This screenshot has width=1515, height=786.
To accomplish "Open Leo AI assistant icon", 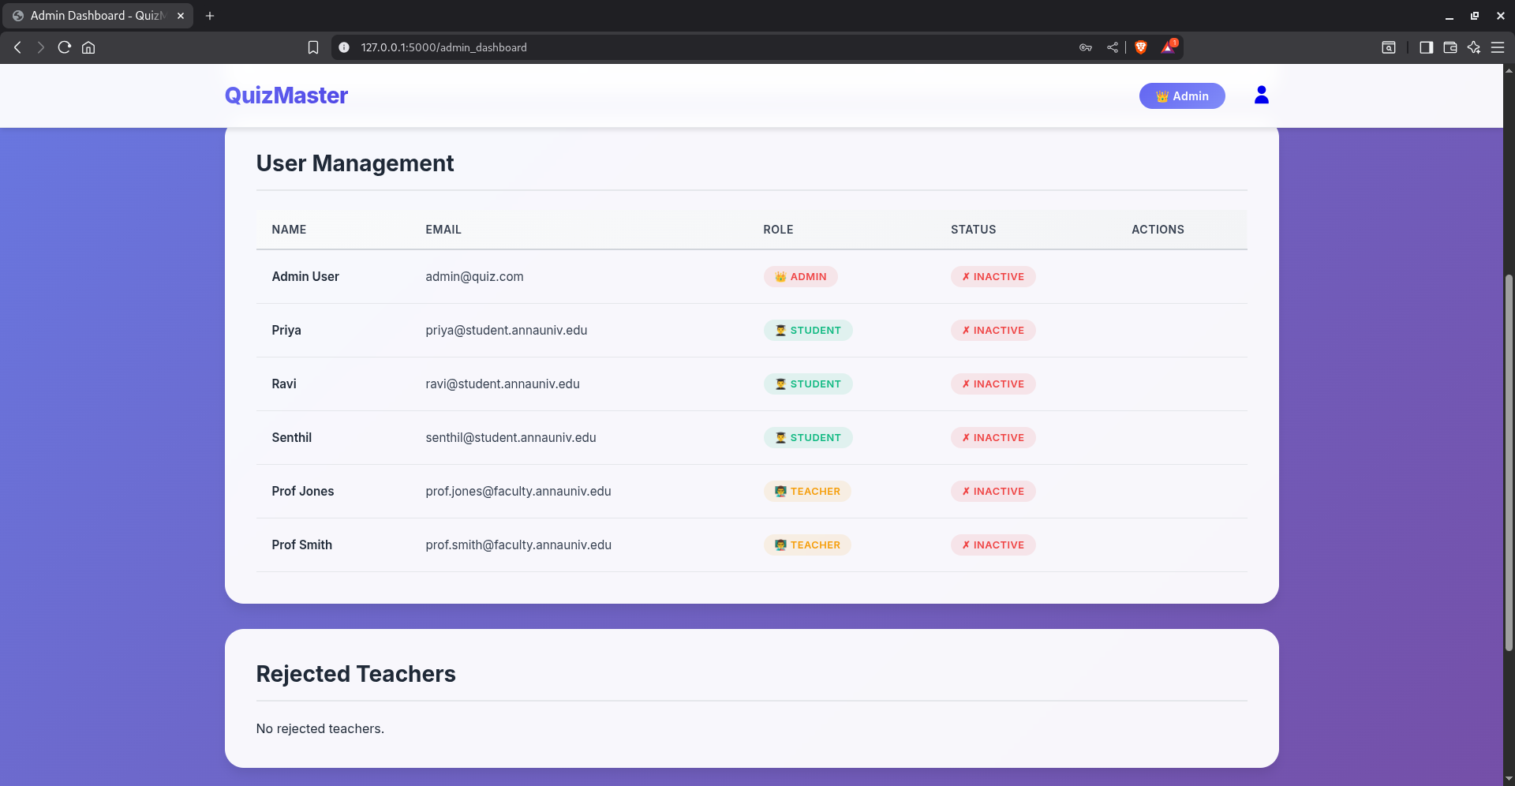I will coord(1473,47).
